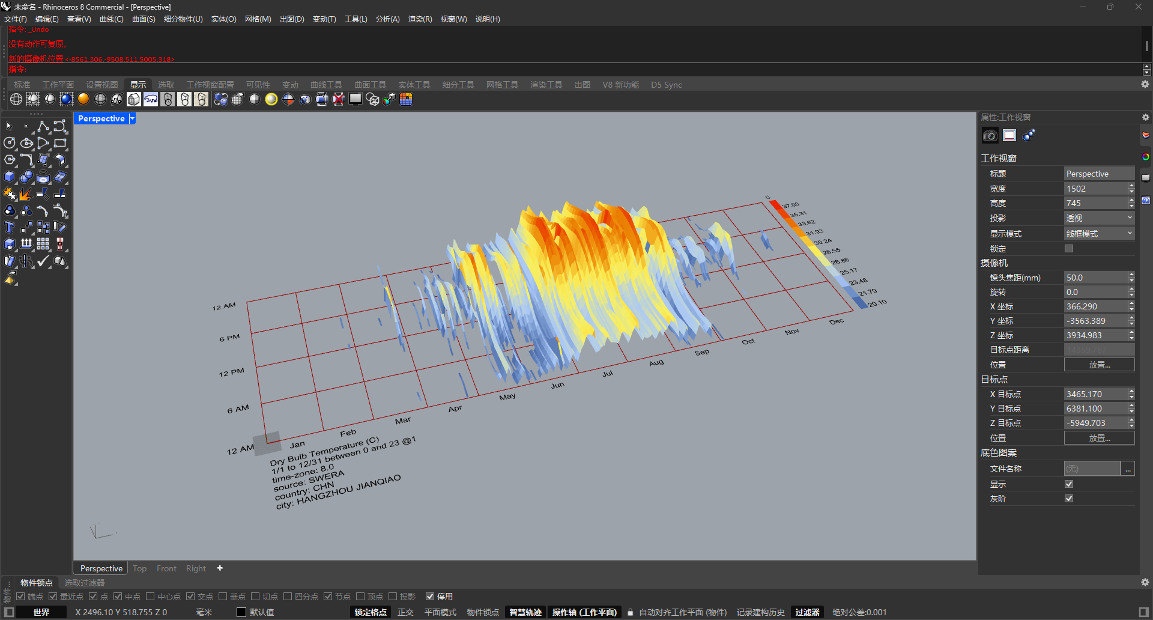Enable the 中心点 object snap checkbox
Image resolution: width=1153 pixels, height=620 pixels.
coord(150,597)
